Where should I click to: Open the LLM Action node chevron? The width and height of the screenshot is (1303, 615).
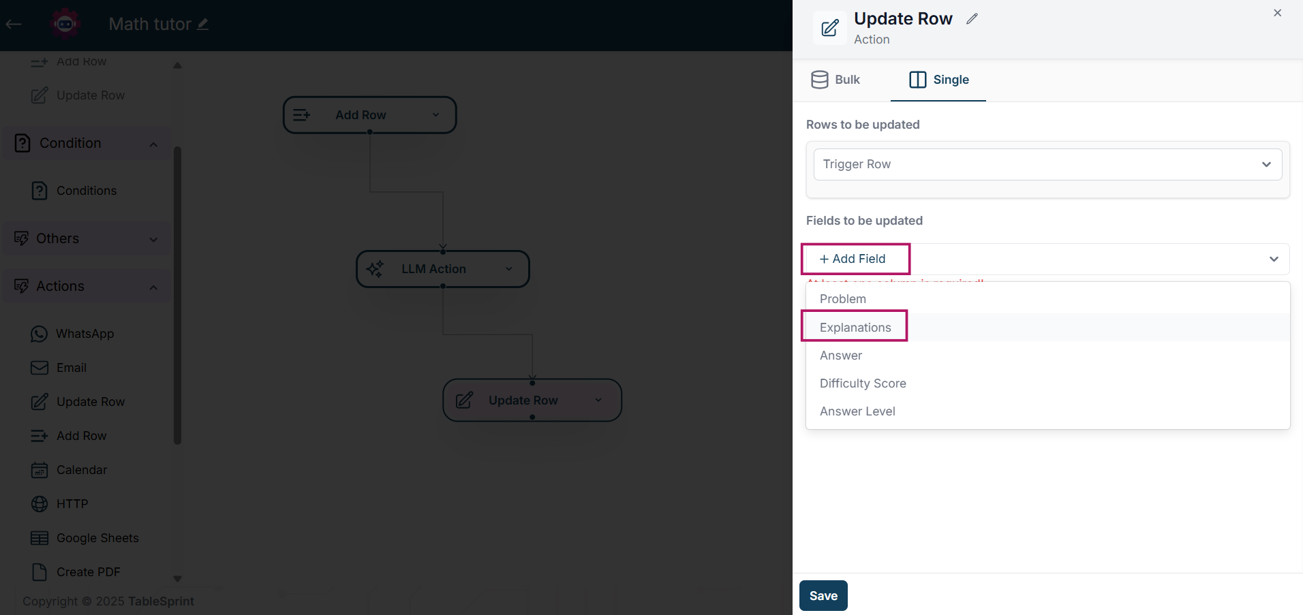(x=509, y=269)
